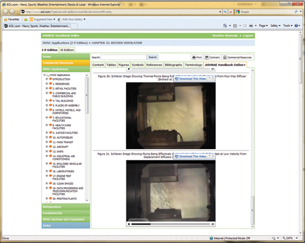Viewport: 305px width, 243px height.
Task: Expand the 20. PRINTING PLANTS tree node
Action: pyautogui.click(x=47, y=199)
